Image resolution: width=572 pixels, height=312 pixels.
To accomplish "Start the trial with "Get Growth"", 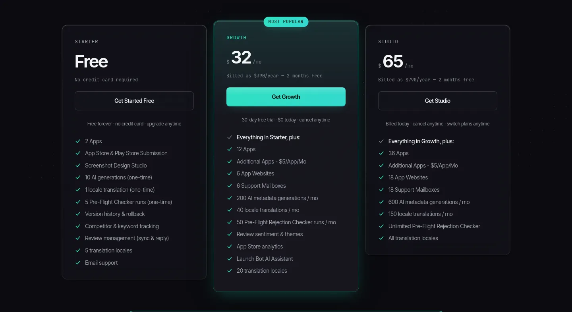I will coord(286,97).
